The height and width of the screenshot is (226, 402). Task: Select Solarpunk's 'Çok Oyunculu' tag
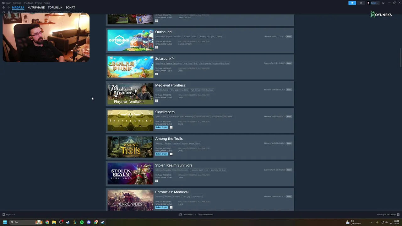point(205,63)
